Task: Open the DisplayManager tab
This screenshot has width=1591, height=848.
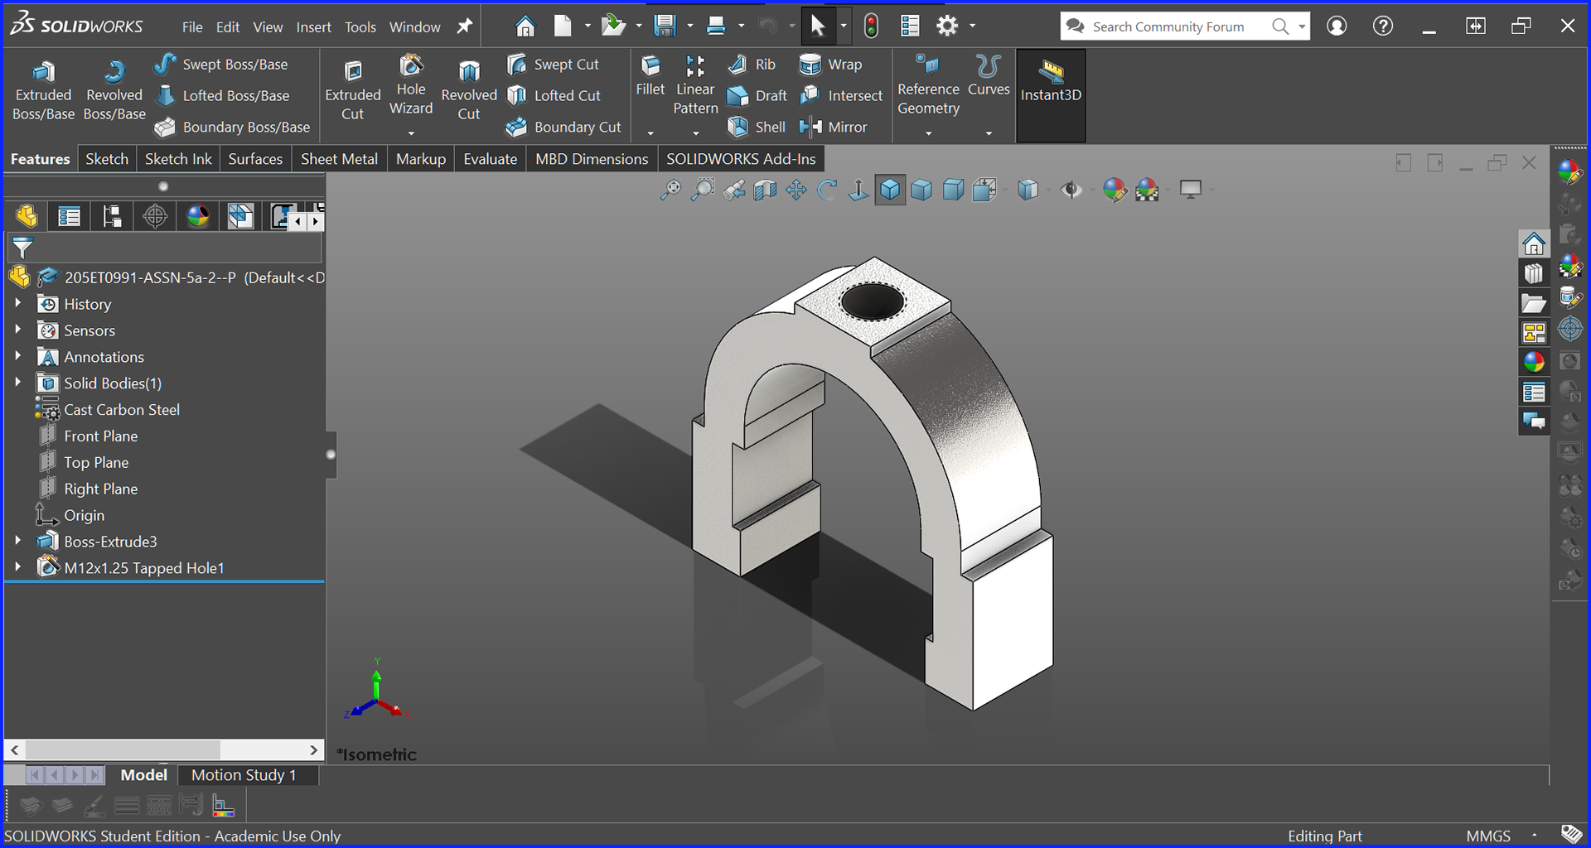Action: click(198, 217)
